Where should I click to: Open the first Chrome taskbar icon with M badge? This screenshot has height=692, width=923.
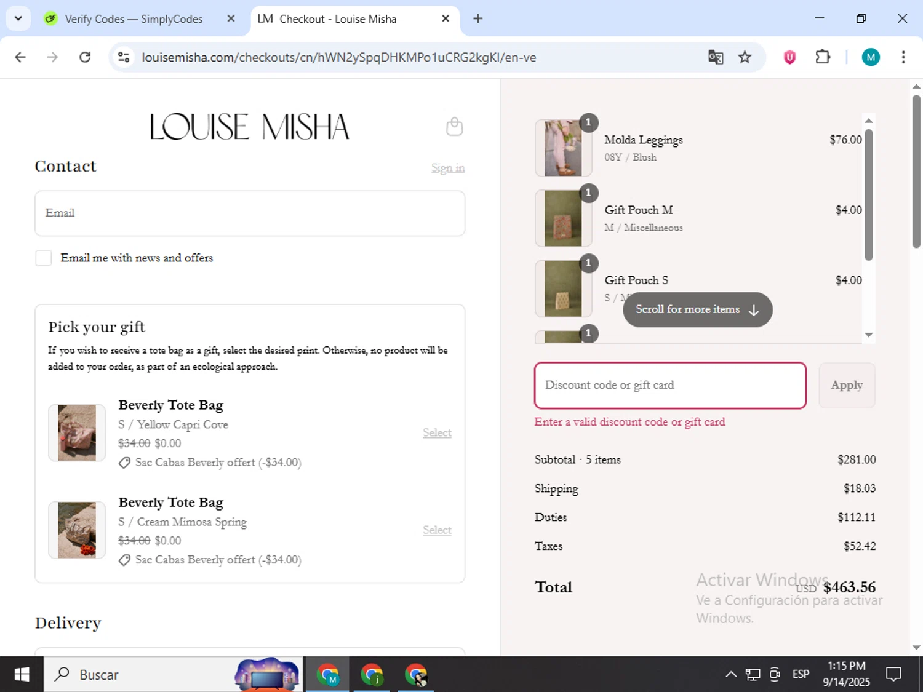[x=328, y=675]
